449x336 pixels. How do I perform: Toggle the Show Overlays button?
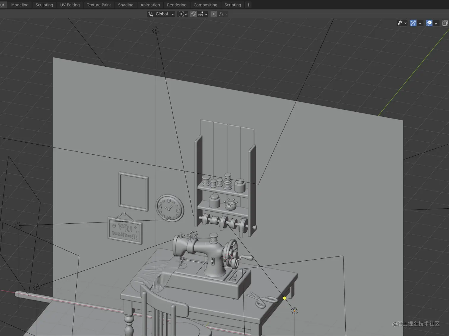tap(429, 23)
